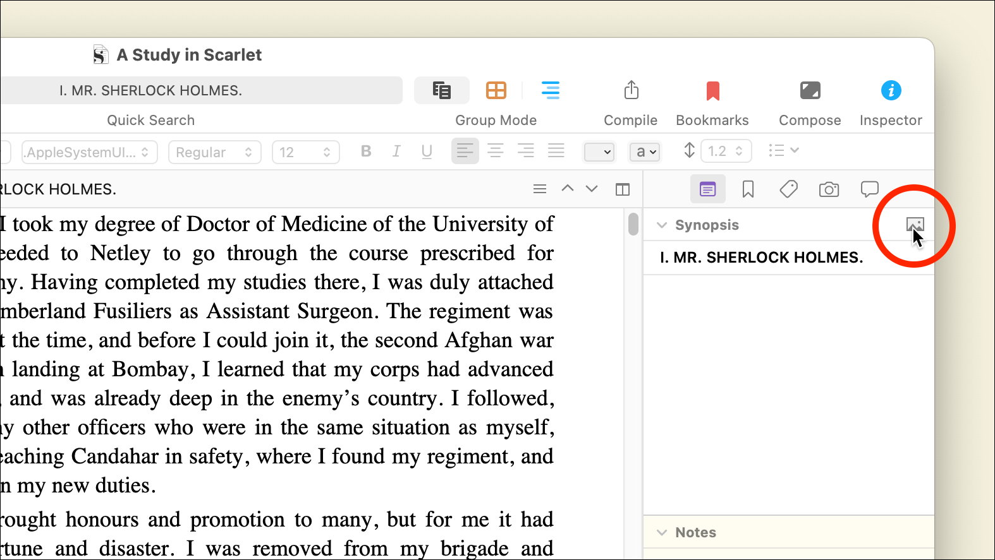This screenshot has width=995, height=560.
Task: Open the Regular font style dropdown
Action: click(214, 152)
